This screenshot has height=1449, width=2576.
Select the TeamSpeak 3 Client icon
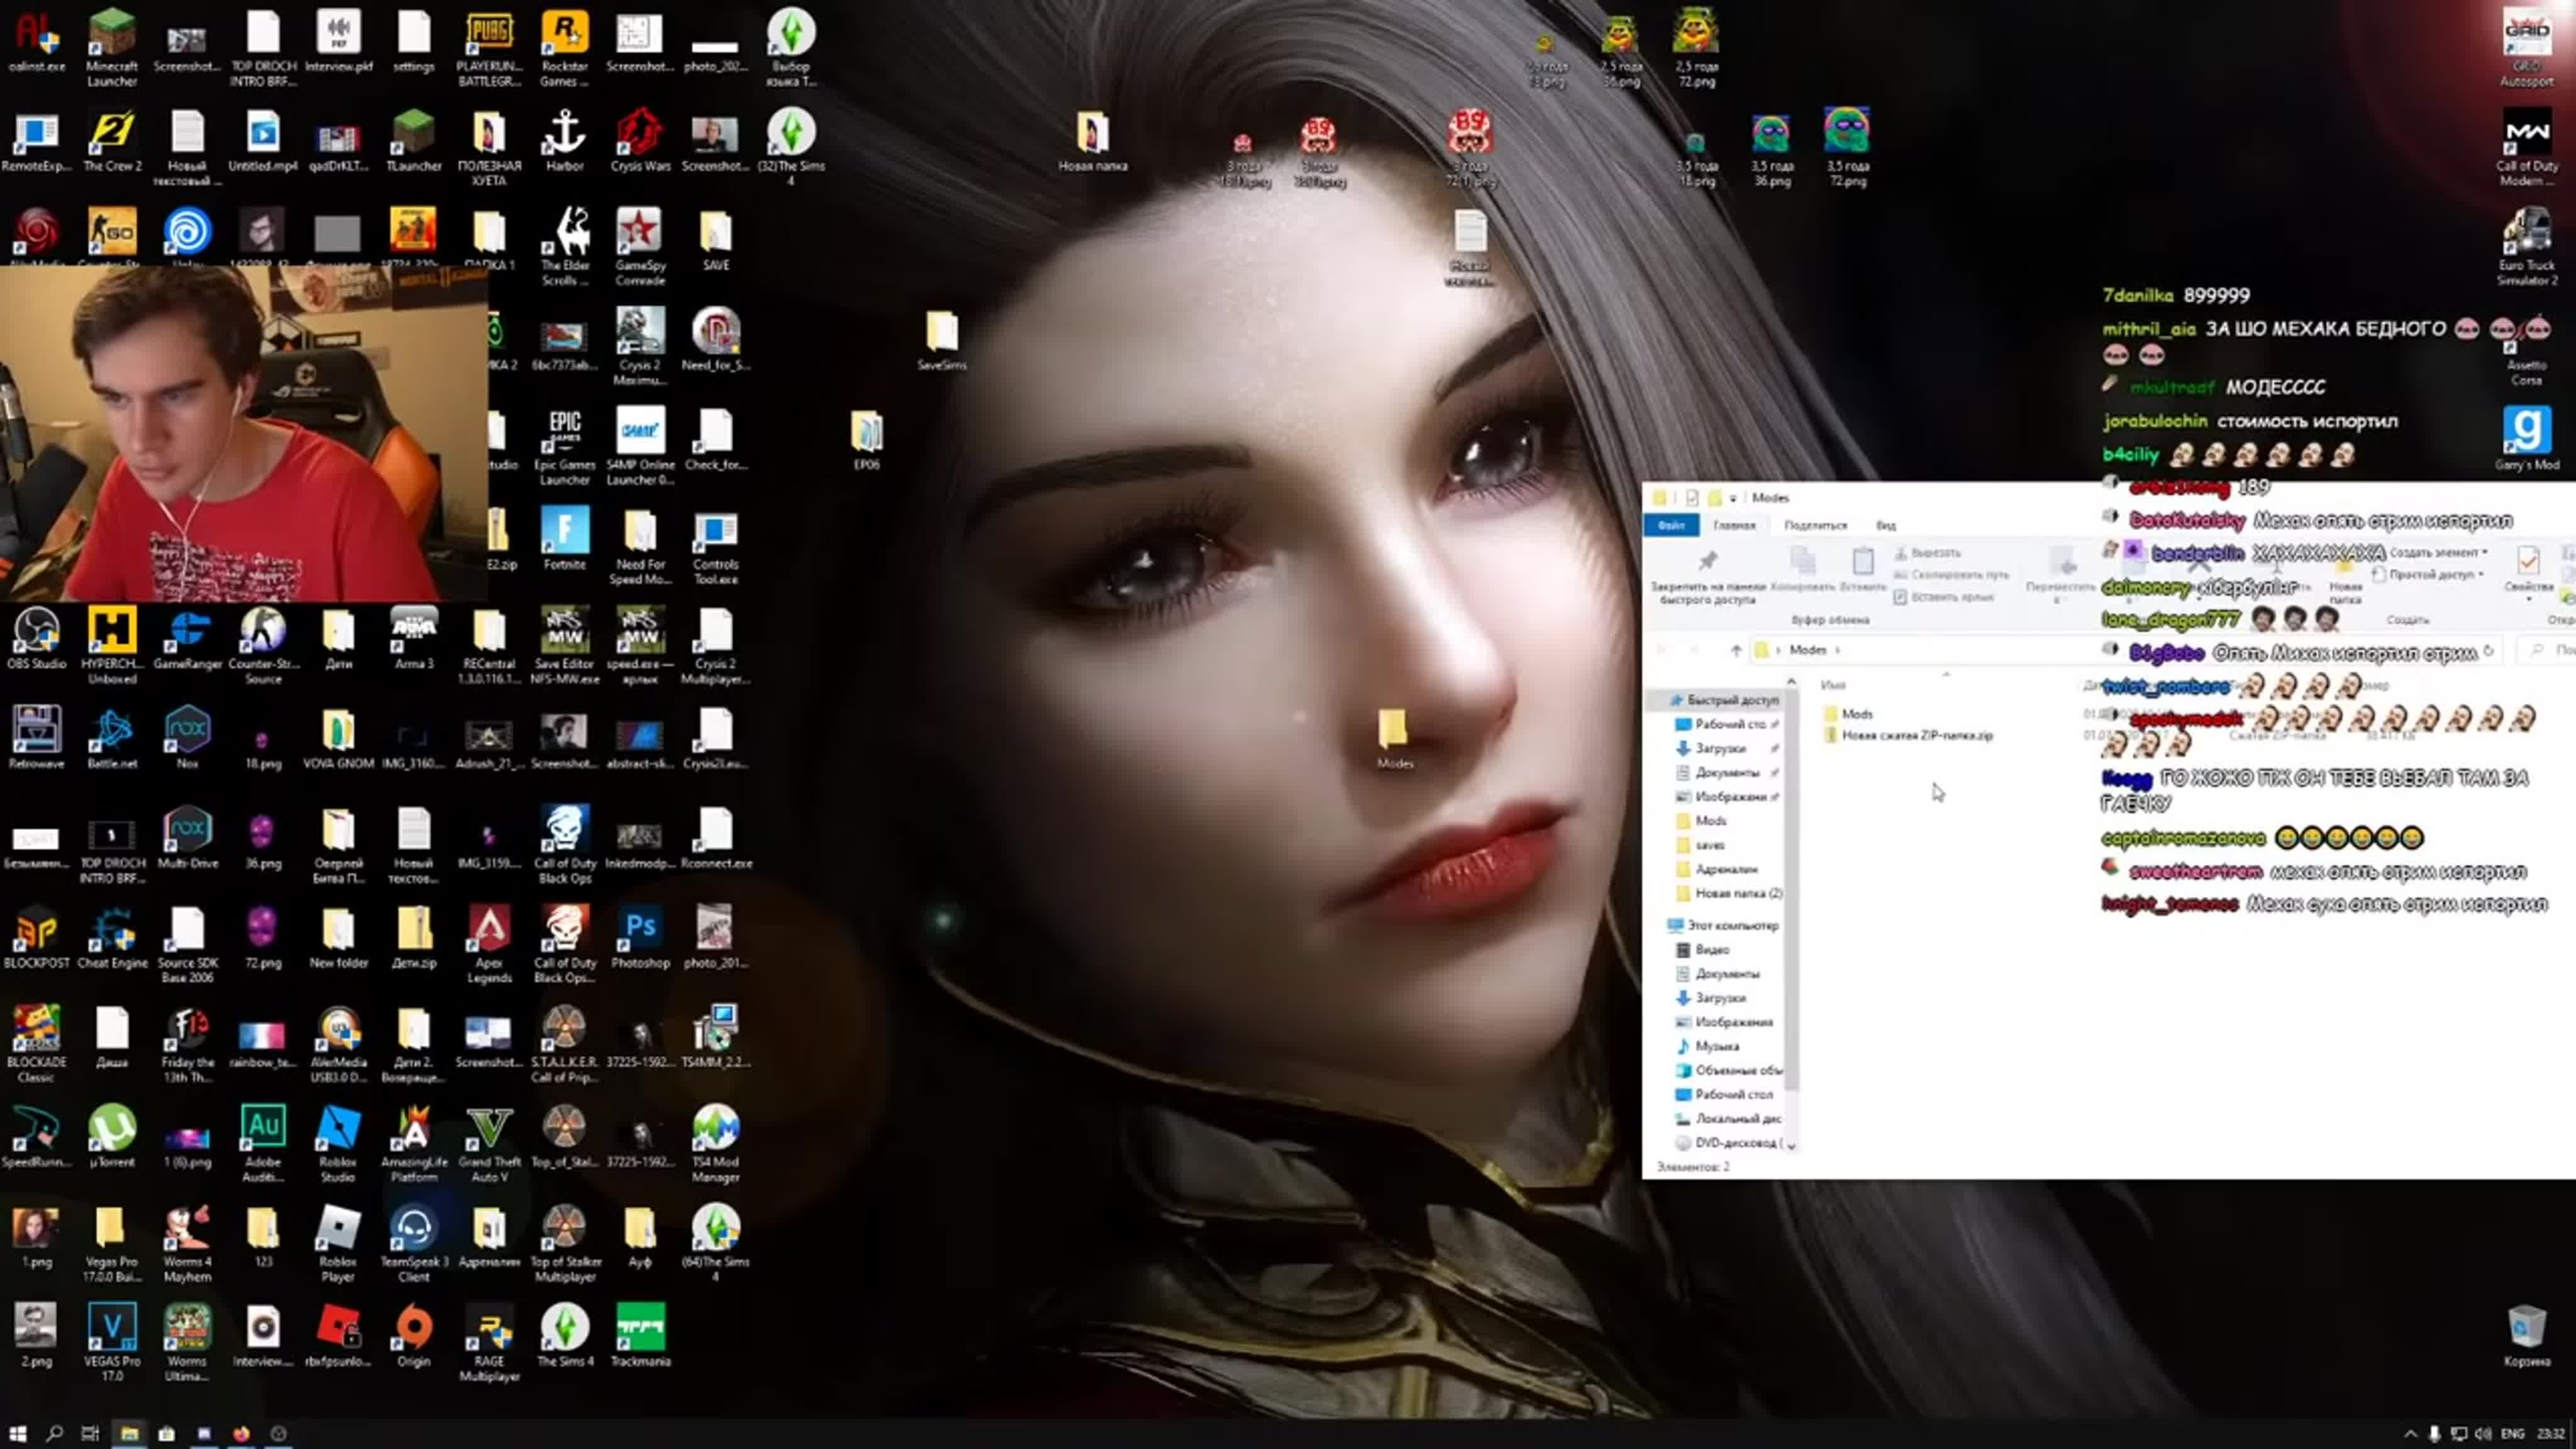414,1243
